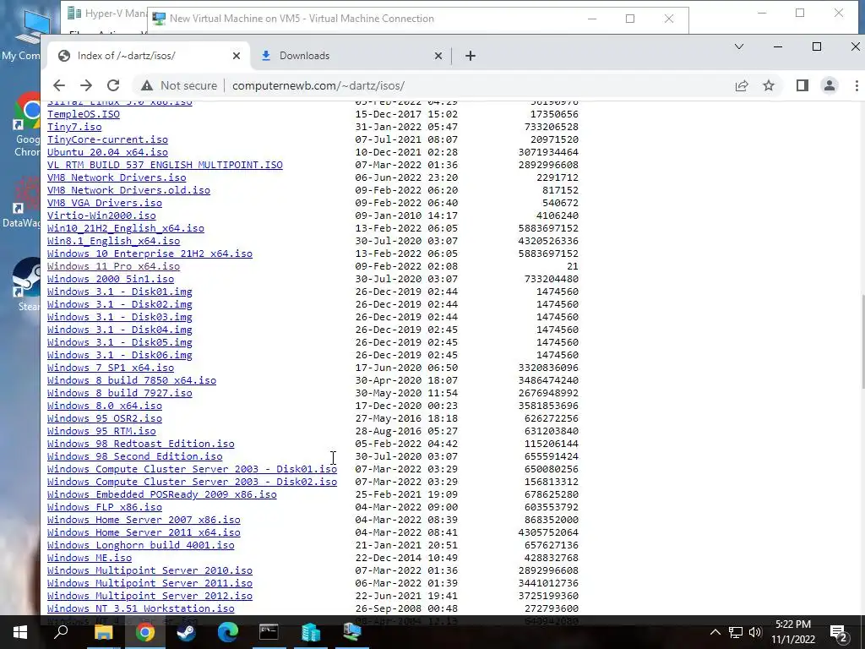Download VM8_Network_Drivers.old.iso
Screen dimensions: 865x649
point(128,190)
